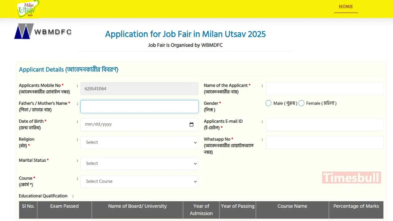Click the Father's / Mother's Name input
This screenshot has width=393, height=221.
[x=139, y=107]
